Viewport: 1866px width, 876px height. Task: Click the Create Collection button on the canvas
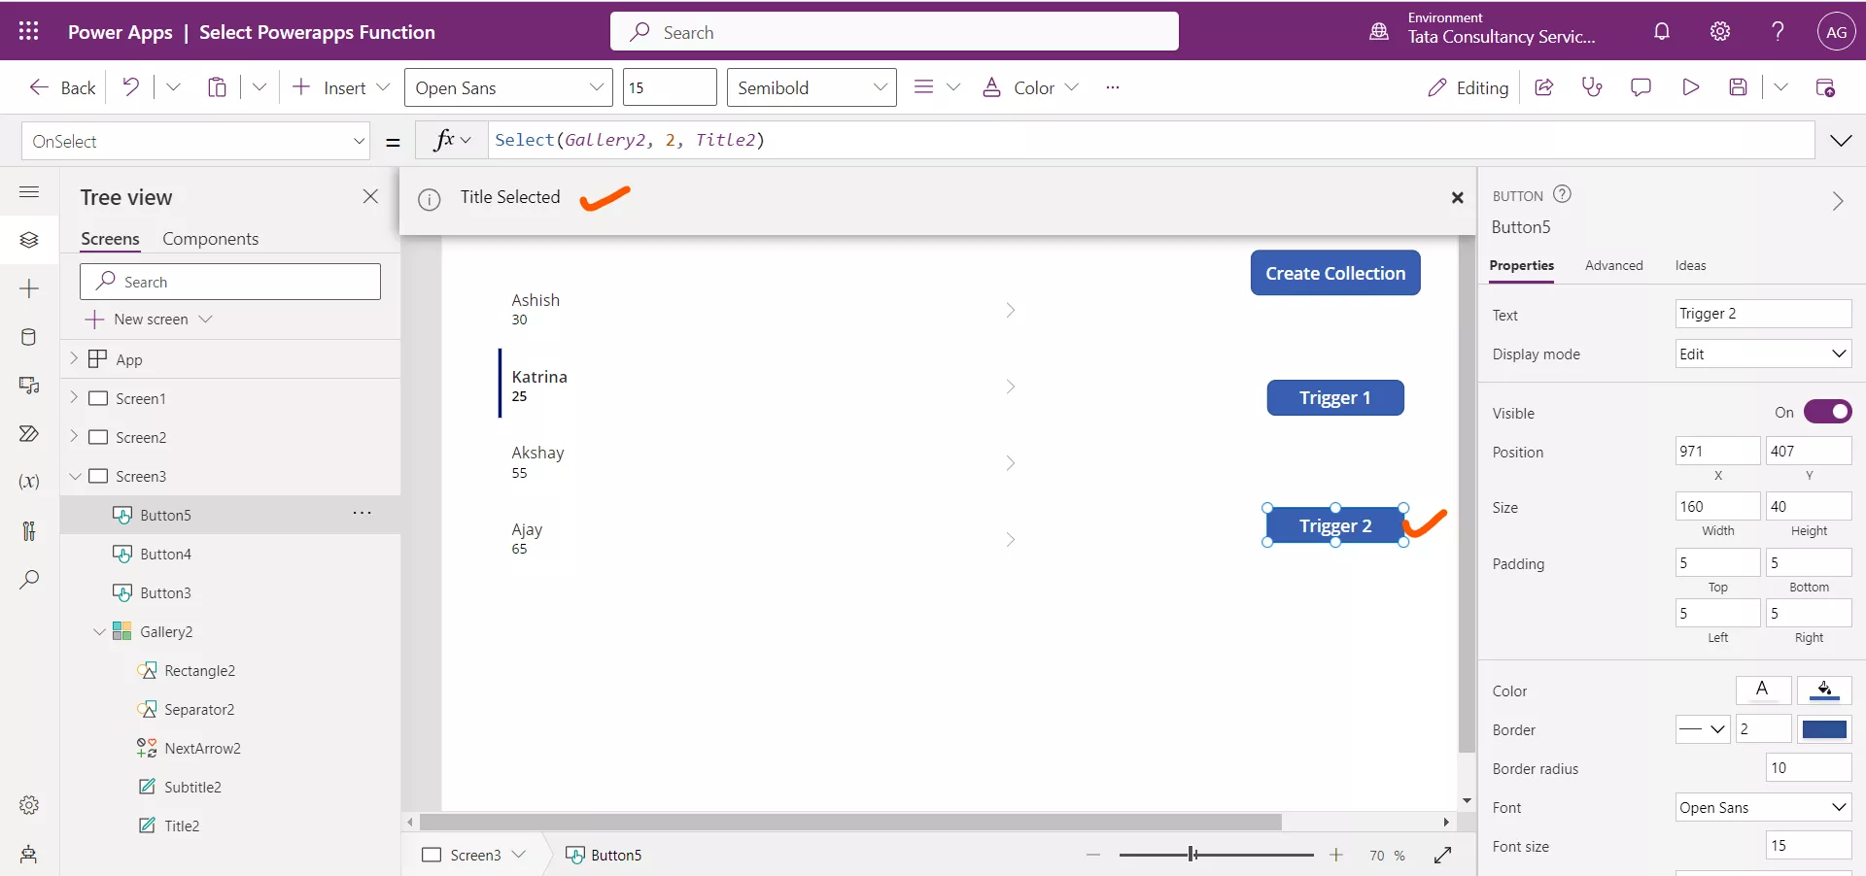(x=1334, y=273)
